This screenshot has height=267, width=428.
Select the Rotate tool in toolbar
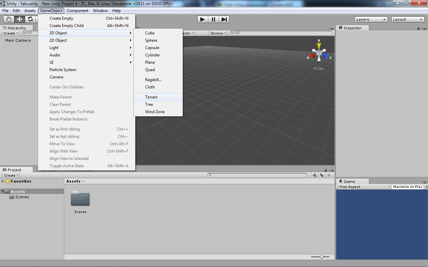(30, 19)
